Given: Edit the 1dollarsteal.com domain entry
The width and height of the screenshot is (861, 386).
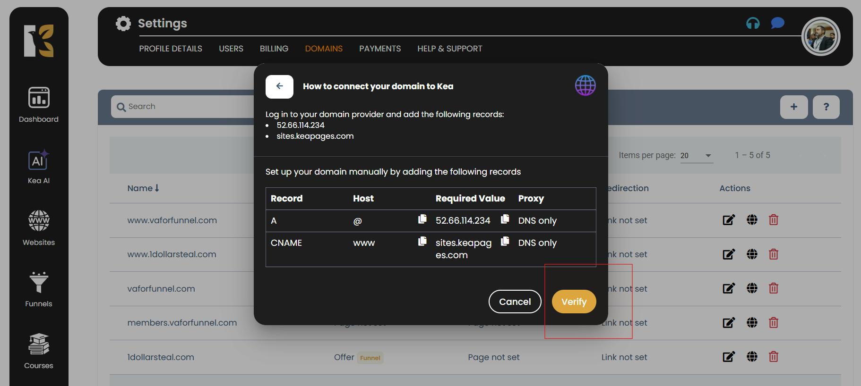Looking at the screenshot, I should tap(728, 357).
